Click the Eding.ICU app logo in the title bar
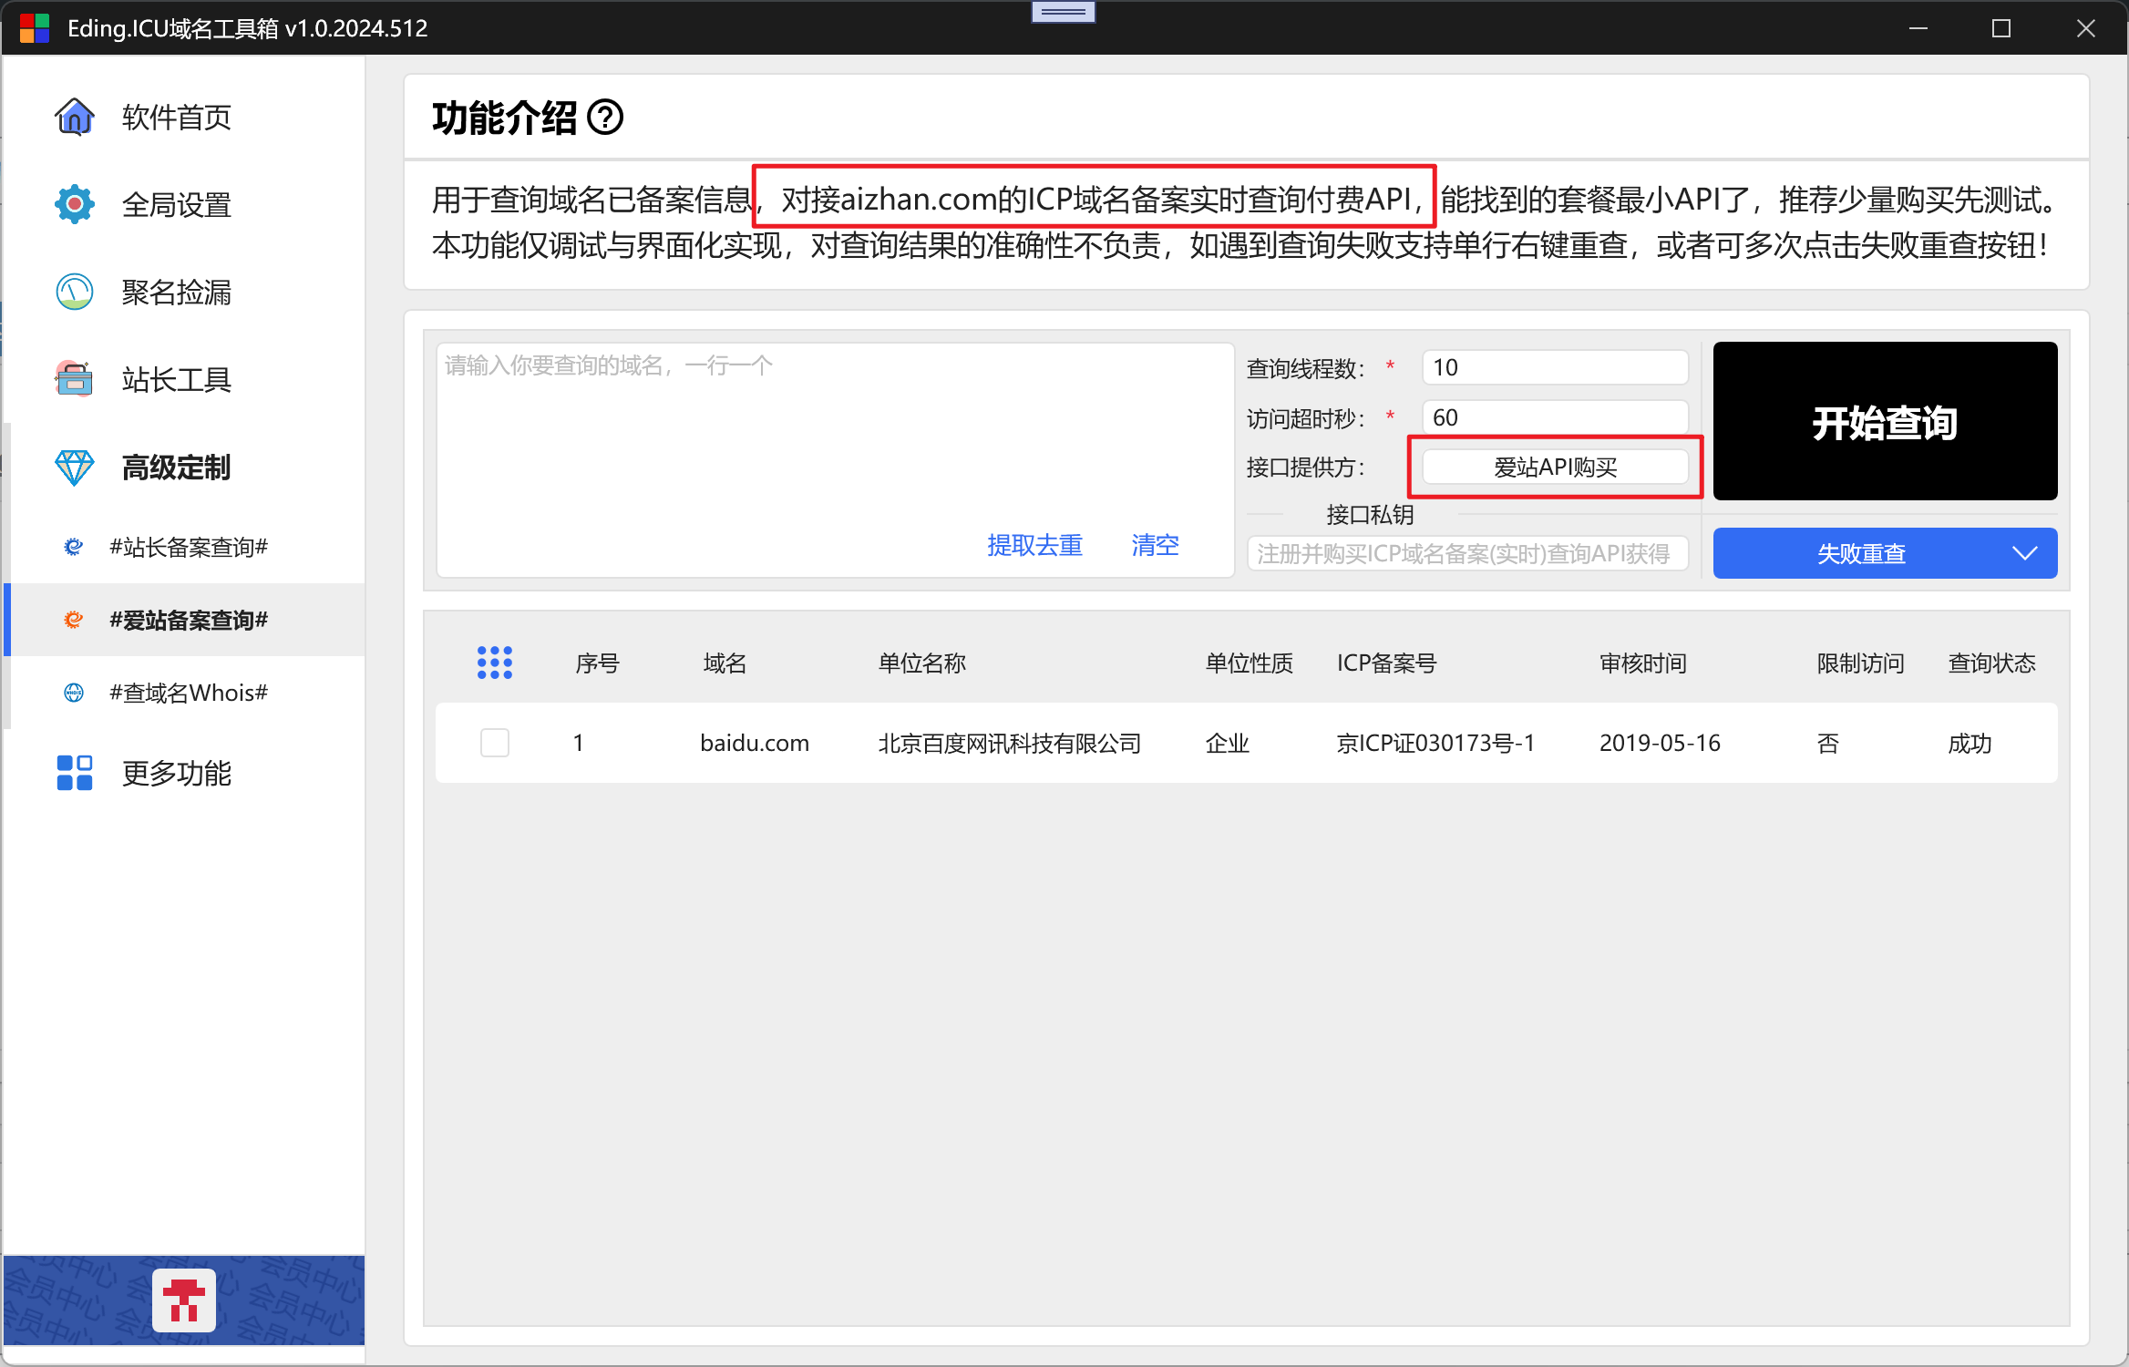Viewport: 2129px width, 1367px height. pos(34,28)
